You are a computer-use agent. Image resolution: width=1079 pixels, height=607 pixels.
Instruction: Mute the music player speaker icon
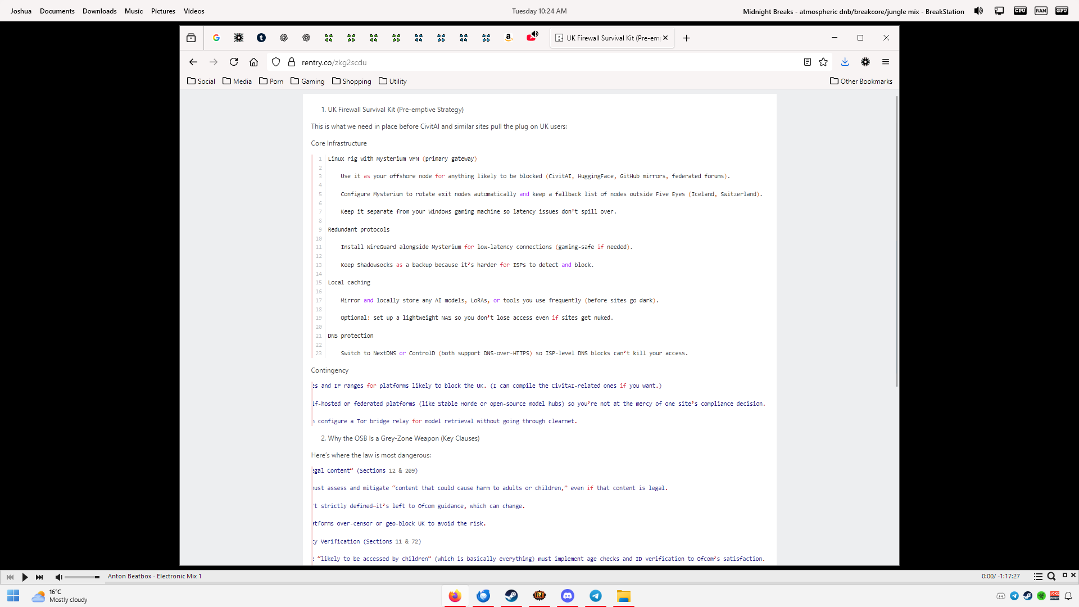[58, 577]
